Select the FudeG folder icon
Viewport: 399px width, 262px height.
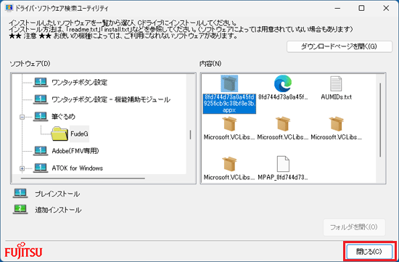click(59, 134)
